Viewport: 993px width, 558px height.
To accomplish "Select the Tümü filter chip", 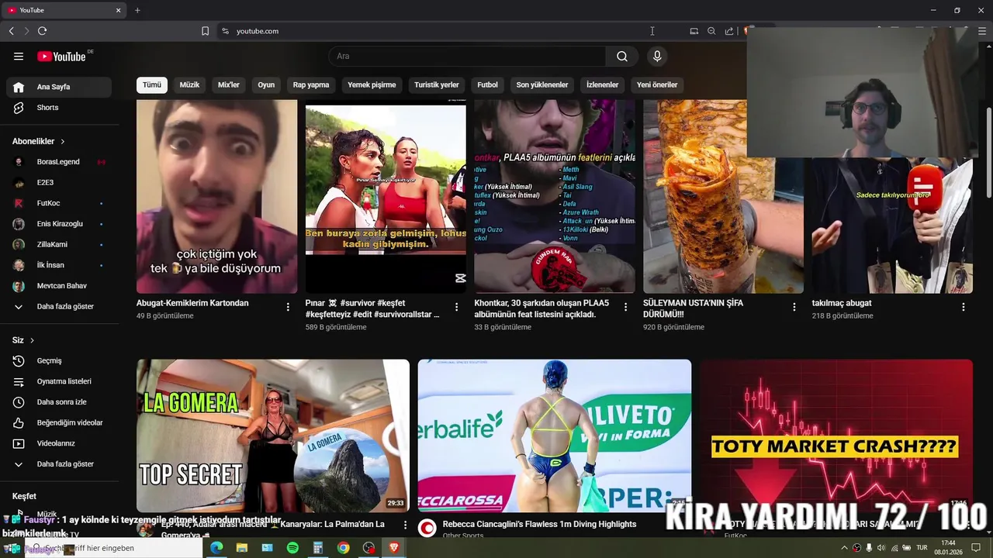I will (152, 84).
